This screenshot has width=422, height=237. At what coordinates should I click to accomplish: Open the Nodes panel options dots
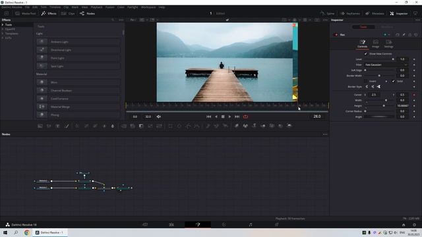325,134
